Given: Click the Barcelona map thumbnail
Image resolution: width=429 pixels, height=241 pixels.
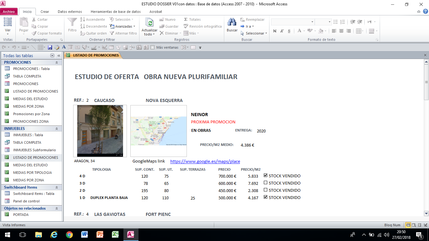Looking at the screenshot, I should [x=159, y=131].
